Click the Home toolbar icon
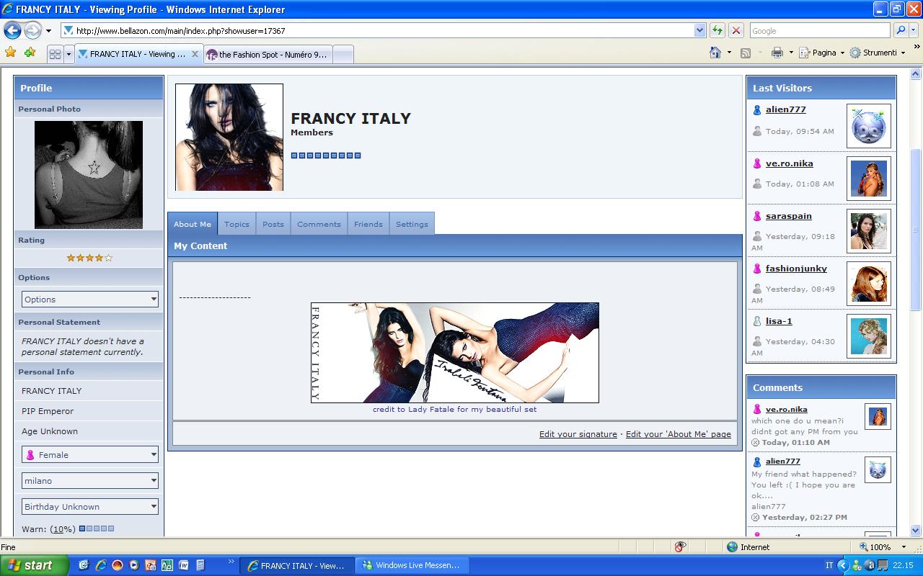 [715, 53]
